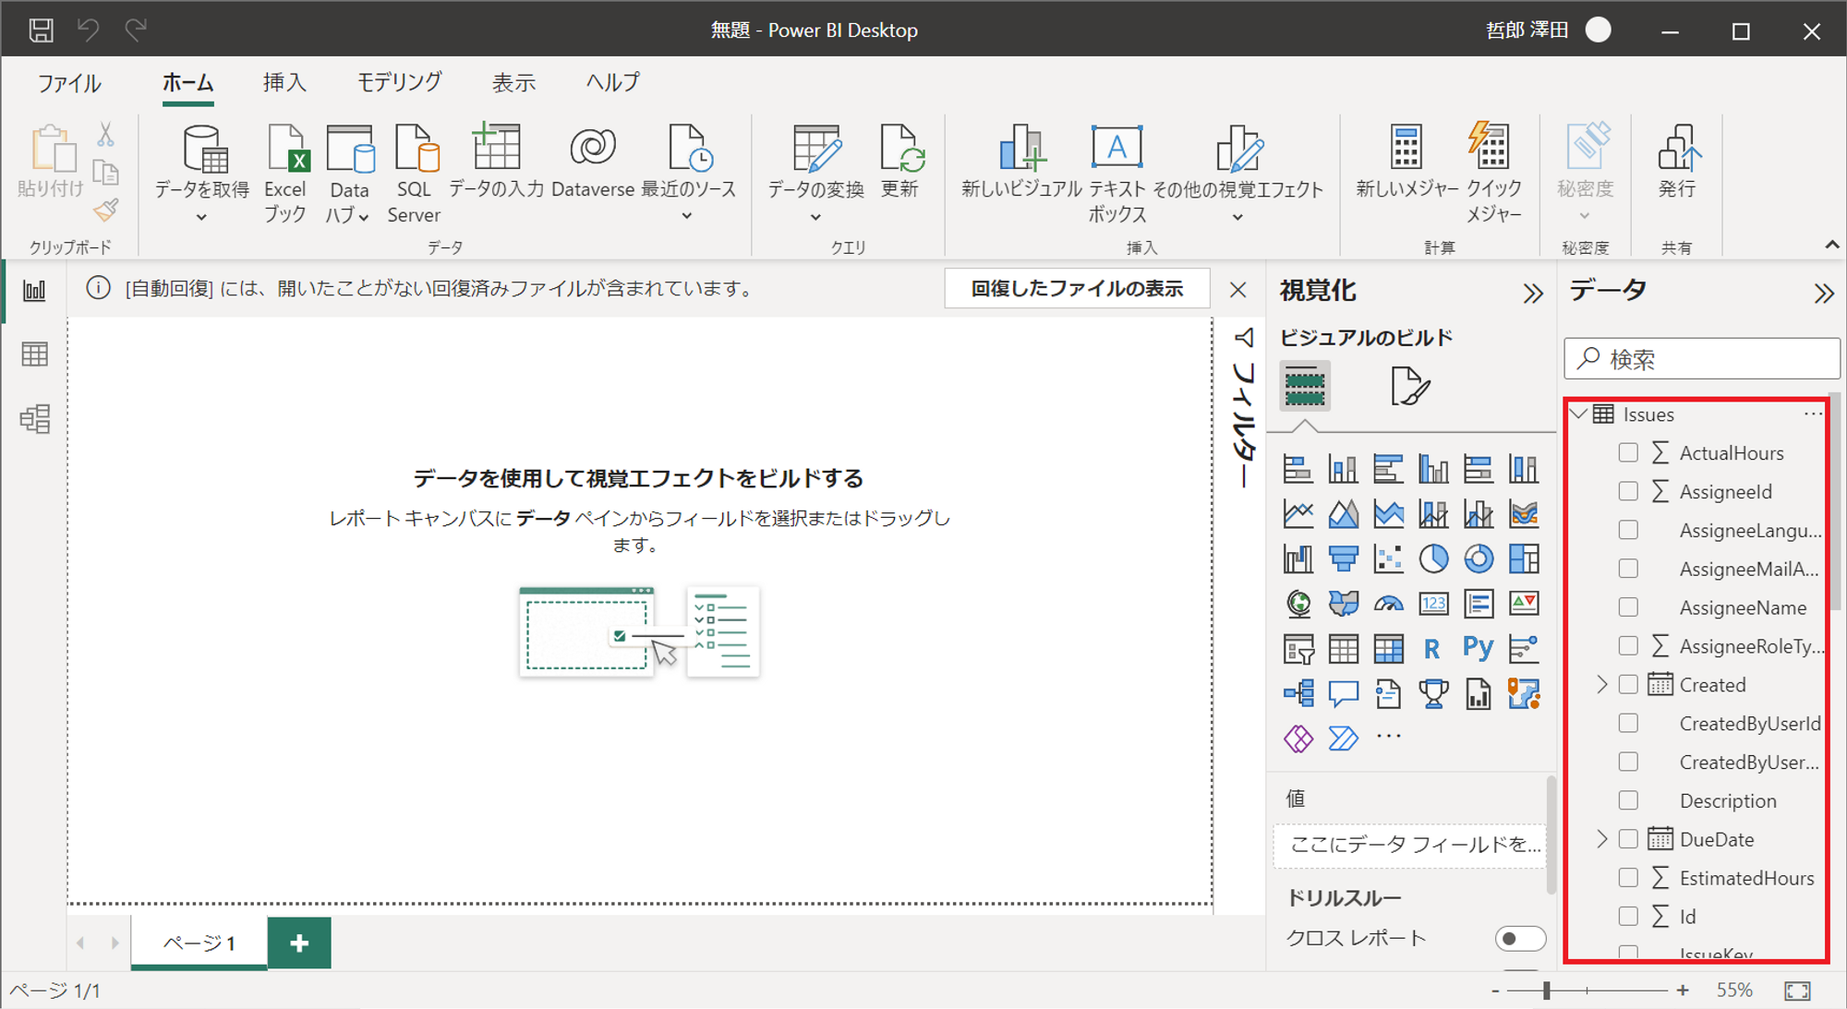Click the Save icon in title bar
This screenshot has width=1847, height=1009.
coord(41,30)
